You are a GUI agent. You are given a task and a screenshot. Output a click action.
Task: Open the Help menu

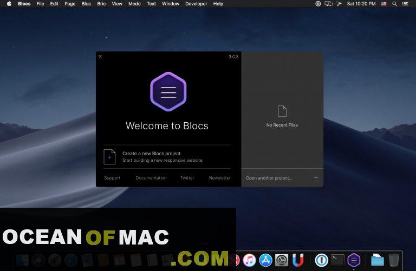click(218, 4)
